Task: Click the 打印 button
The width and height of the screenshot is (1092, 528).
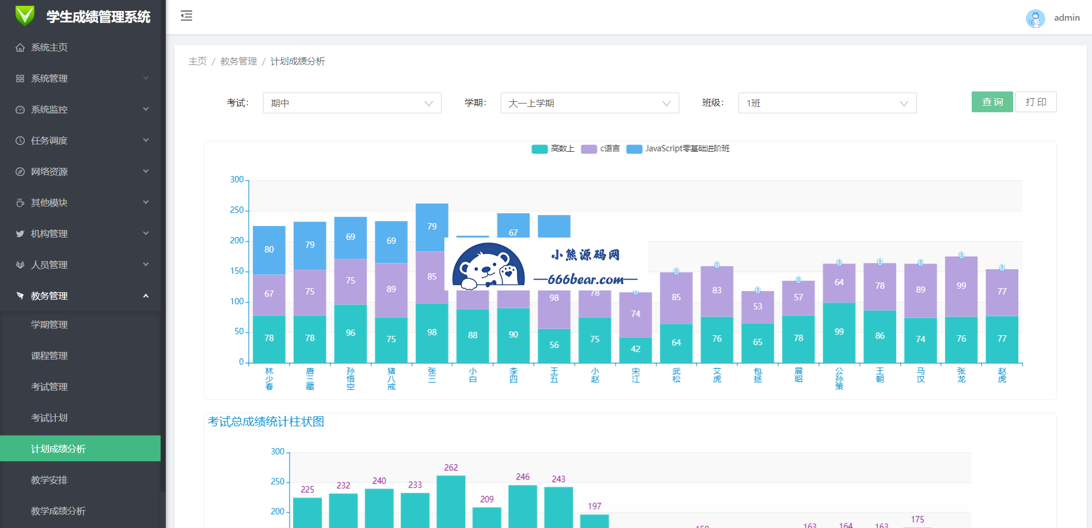Action: (x=1036, y=102)
